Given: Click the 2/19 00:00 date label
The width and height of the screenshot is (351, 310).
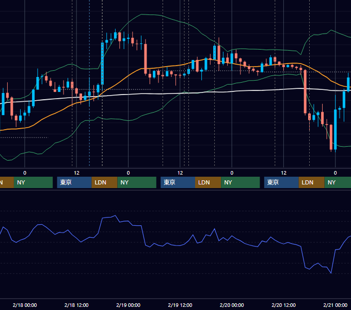Looking at the screenshot, I should (128, 305).
